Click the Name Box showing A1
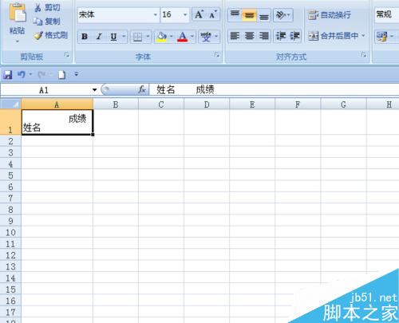The width and height of the screenshot is (399, 323). [44, 90]
